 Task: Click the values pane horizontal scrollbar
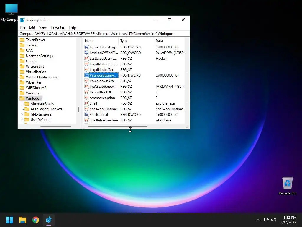[x=118, y=126]
